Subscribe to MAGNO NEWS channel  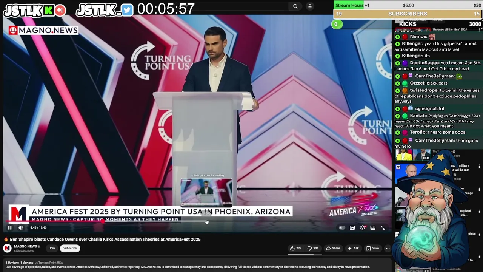[x=70, y=248]
